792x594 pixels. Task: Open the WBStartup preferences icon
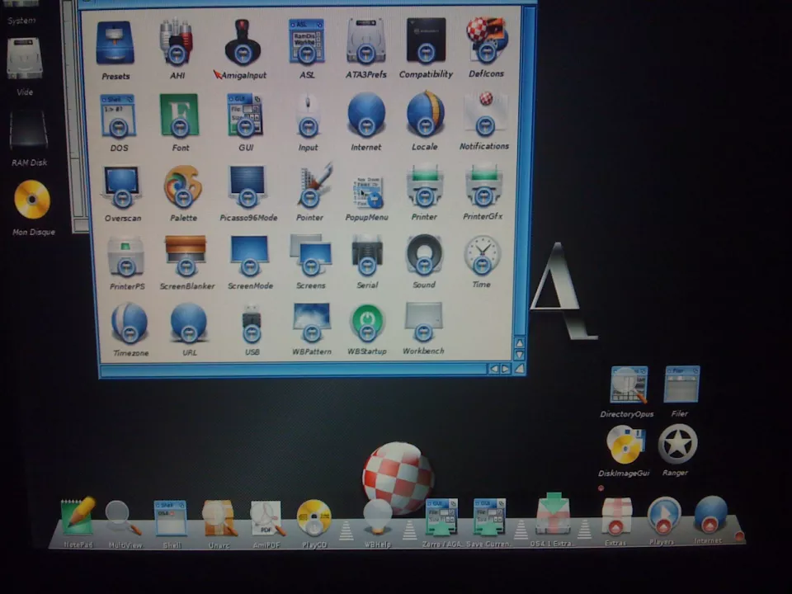tap(367, 323)
